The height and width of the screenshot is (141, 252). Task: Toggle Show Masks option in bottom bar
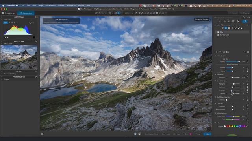pyautogui.click(x=165, y=134)
